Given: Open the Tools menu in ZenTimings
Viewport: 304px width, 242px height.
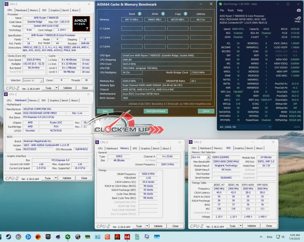Looking at the screenshot, I should (231, 10).
